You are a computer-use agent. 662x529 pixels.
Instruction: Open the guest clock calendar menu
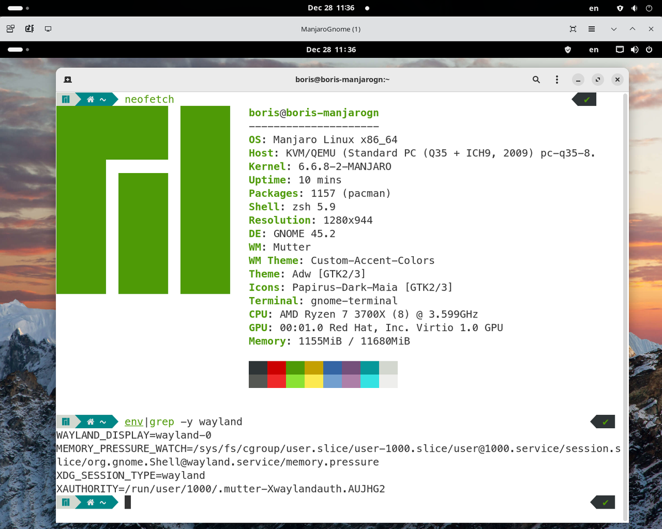[x=331, y=50]
